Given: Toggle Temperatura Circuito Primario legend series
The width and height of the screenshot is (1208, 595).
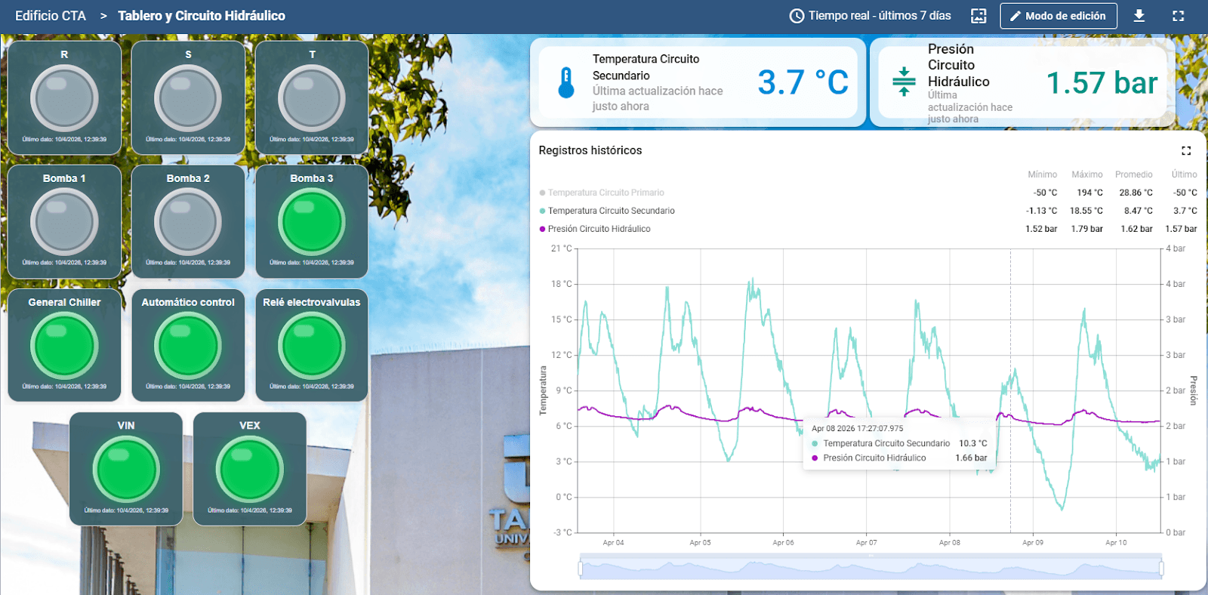Looking at the screenshot, I should click(x=602, y=193).
